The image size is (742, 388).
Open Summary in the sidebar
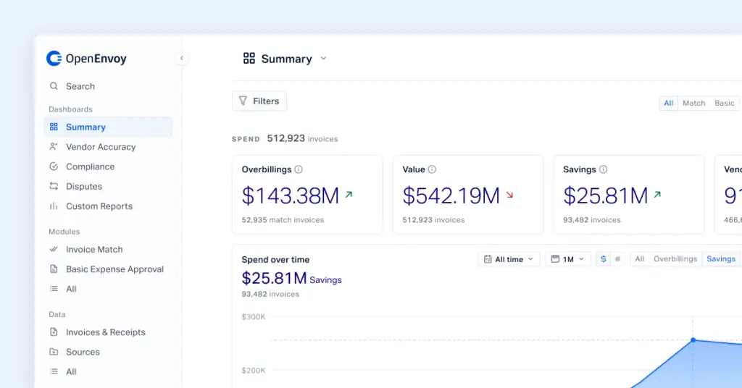(x=108, y=127)
